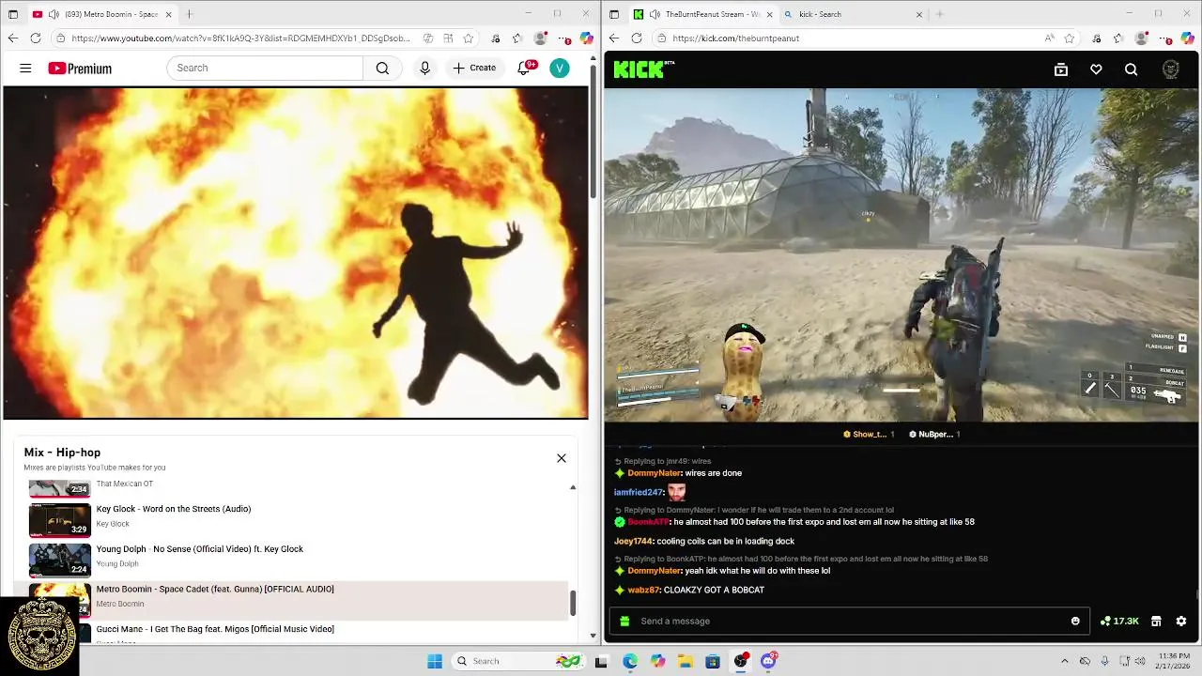This screenshot has height=676, width=1202.
Task: Open YouTube notifications bell
Action: (x=525, y=68)
